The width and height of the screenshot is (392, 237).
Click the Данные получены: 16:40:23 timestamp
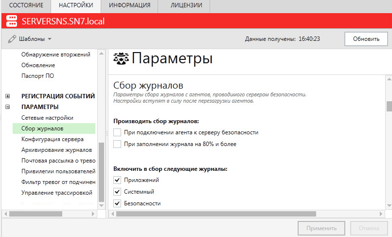click(x=282, y=39)
